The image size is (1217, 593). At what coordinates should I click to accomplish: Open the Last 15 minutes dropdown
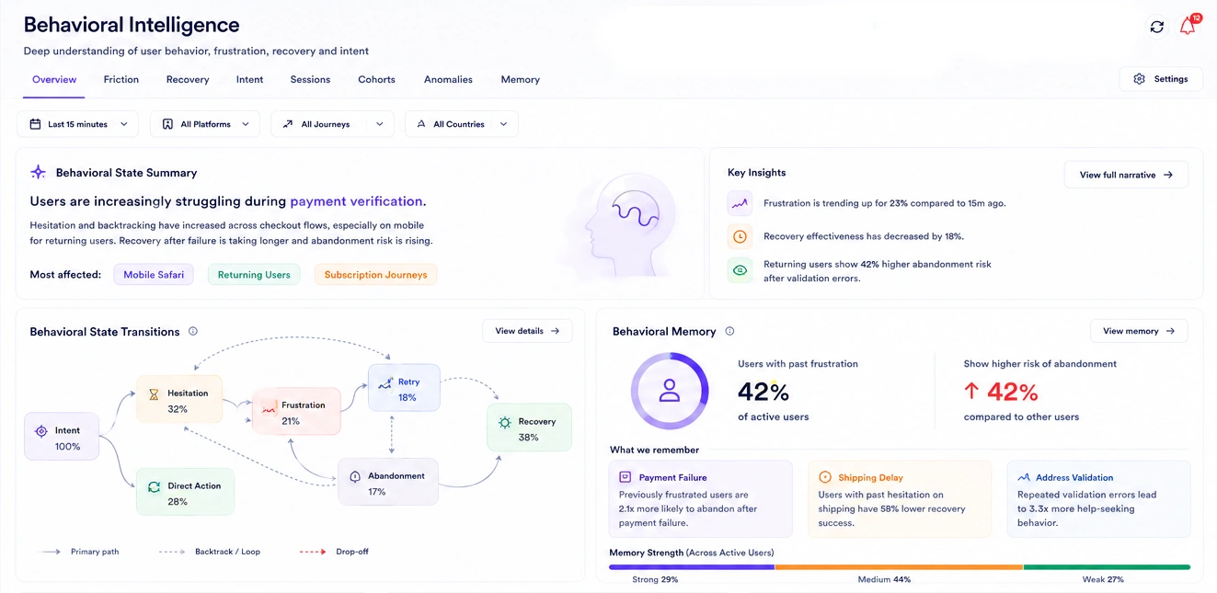click(x=78, y=124)
